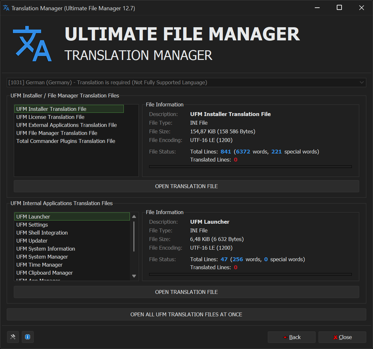Click the large translation logo in header
This screenshot has width=373, height=349.
32,44
